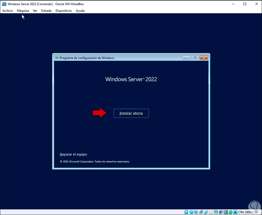
Task: Open the Archivo menu
Action: (7, 11)
